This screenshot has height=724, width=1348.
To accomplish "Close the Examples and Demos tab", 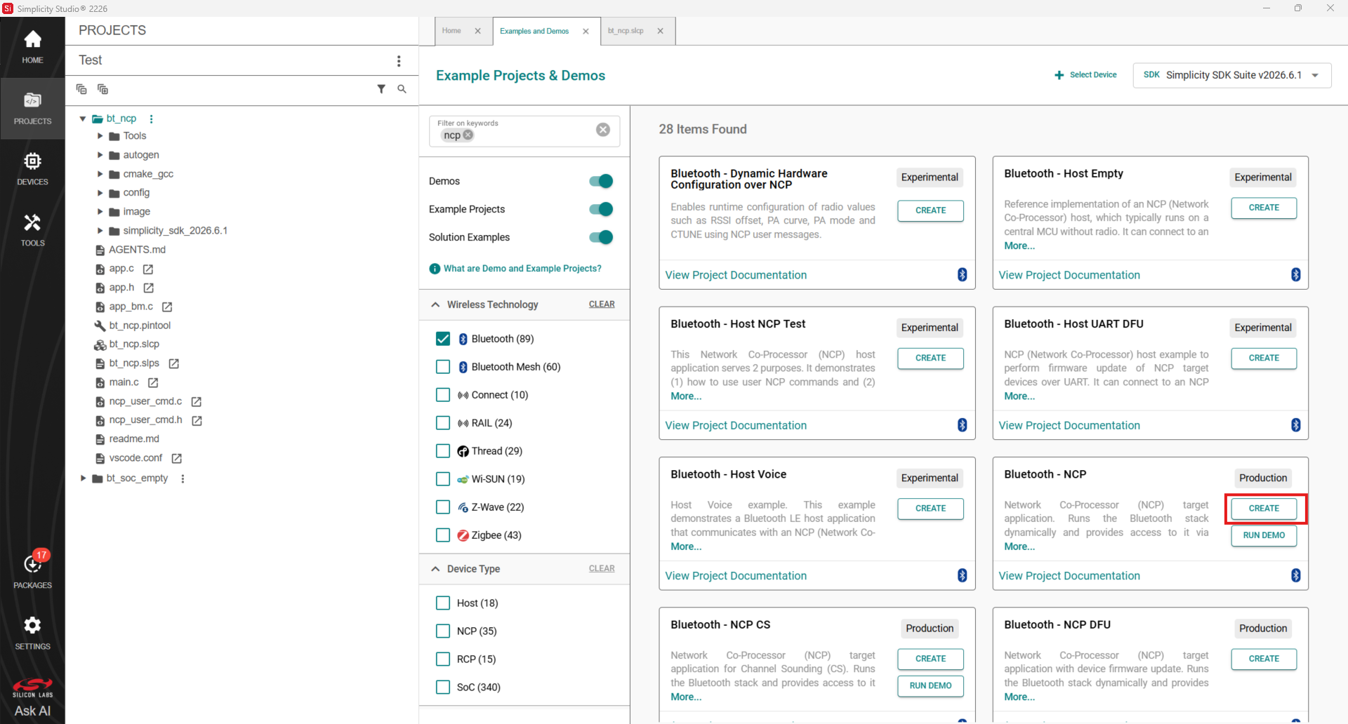I will coord(586,32).
